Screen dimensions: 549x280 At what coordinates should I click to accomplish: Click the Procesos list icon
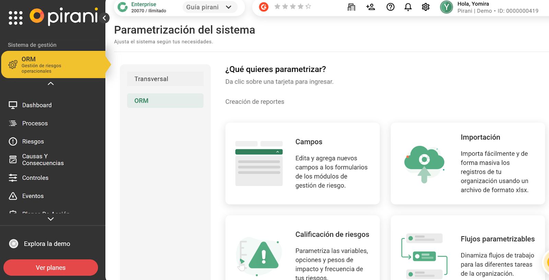pyautogui.click(x=13, y=123)
